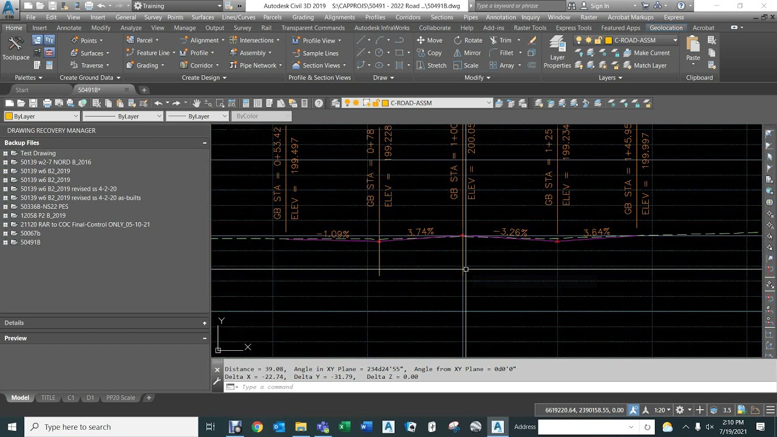The image size is (777, 437).
Task: Switch to the Start file tab
Action: click(22, 90)
